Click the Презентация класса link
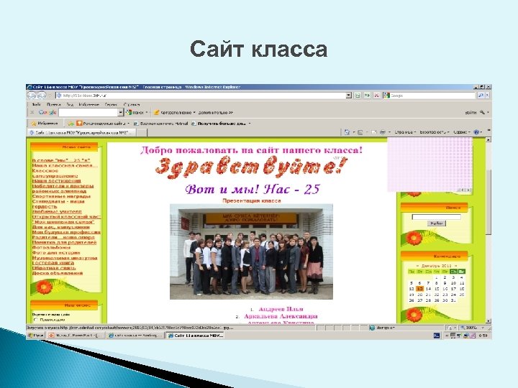518x388 pixels. [x=251, y=200]
